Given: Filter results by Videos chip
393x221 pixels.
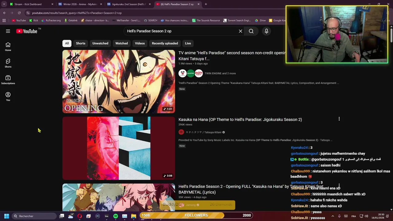Looking at the screenshot, I should pos(140,43).
